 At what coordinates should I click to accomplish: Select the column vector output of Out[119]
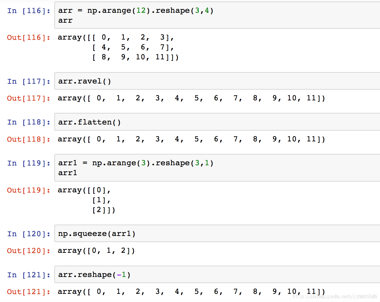[x=86, y=200]
